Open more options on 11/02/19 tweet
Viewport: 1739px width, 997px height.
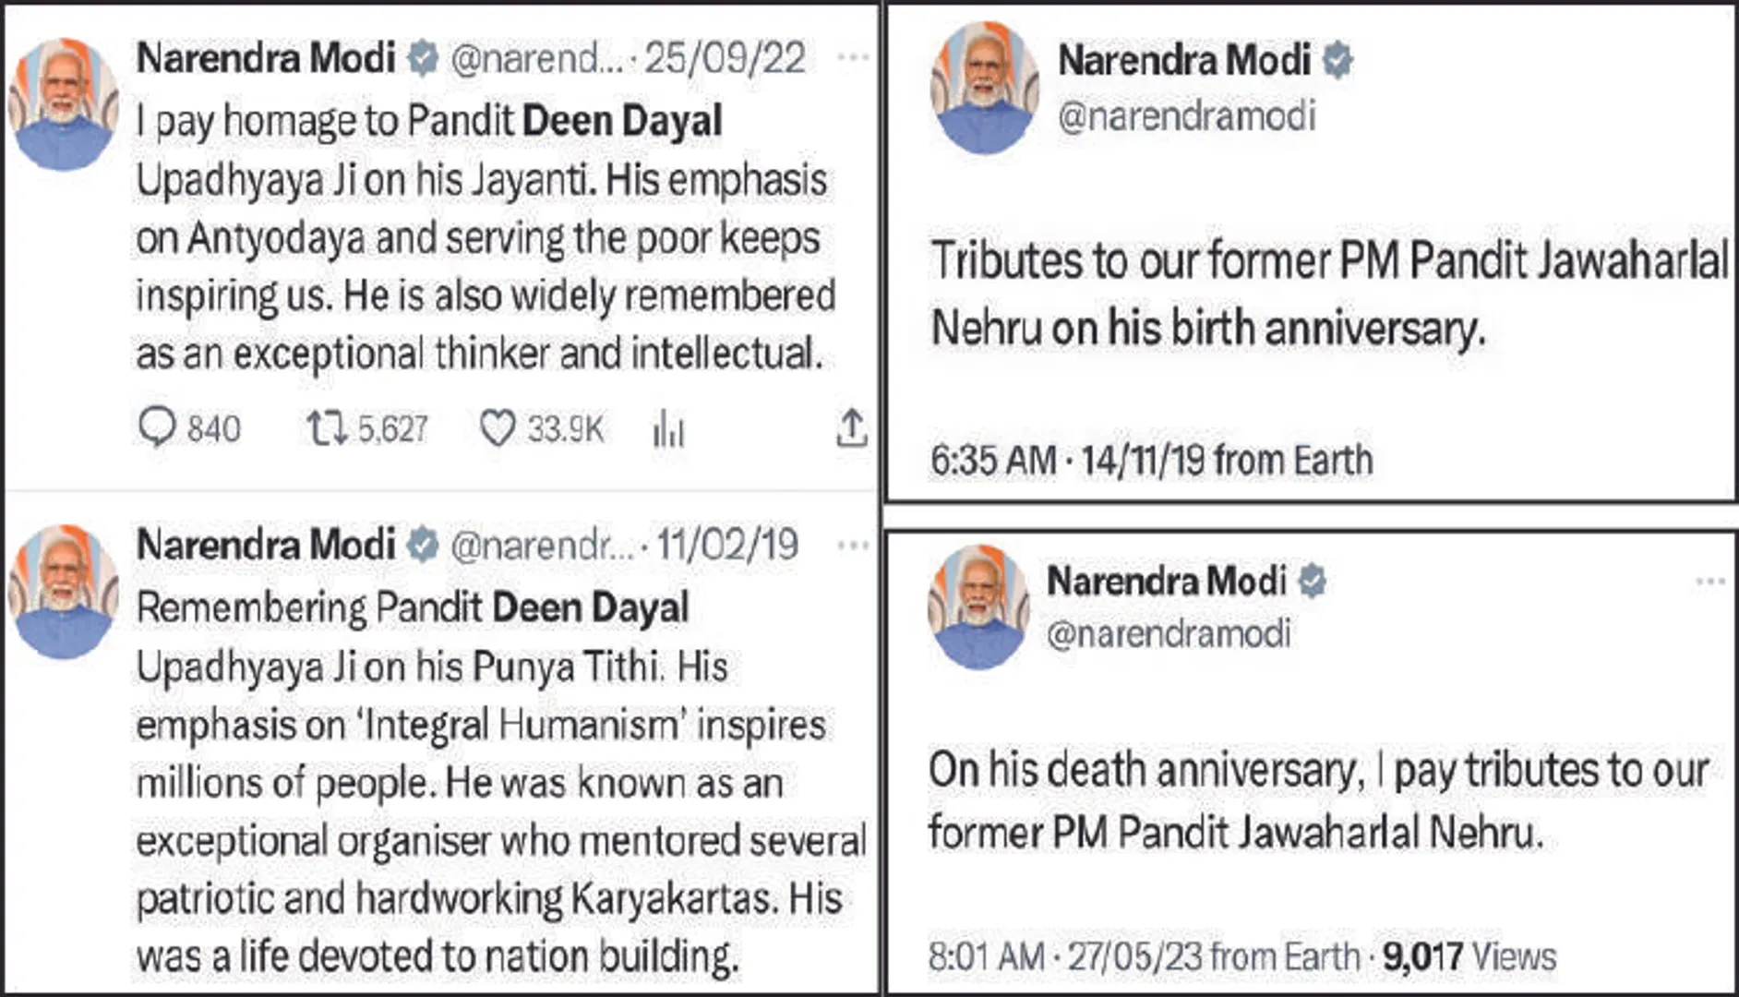click(852, 545)
